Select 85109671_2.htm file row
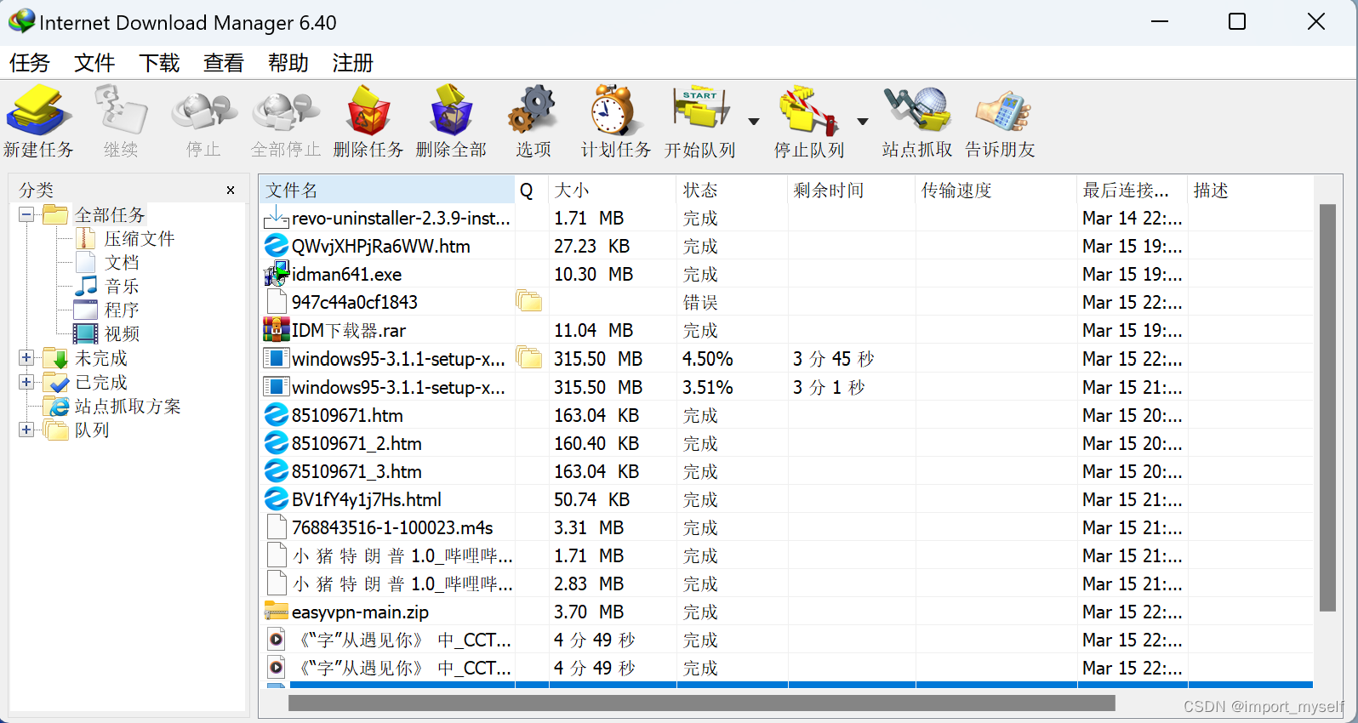 tap(787, 443)
